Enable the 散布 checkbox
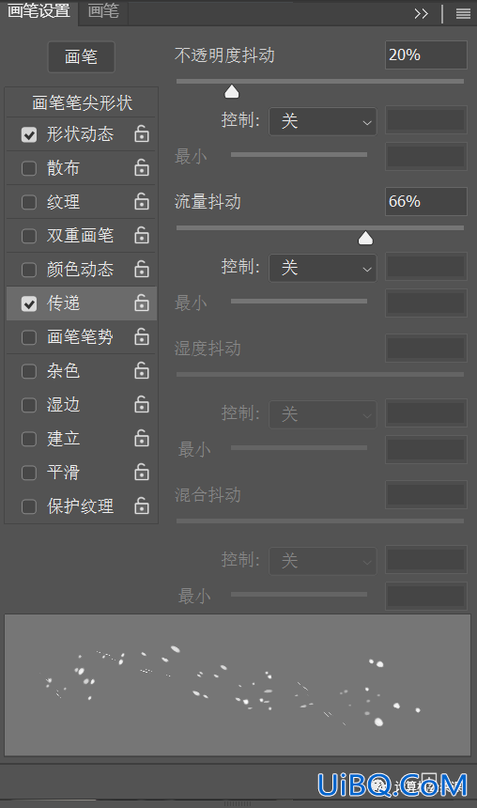Screen dimensions: 477x808 (29, 168)
